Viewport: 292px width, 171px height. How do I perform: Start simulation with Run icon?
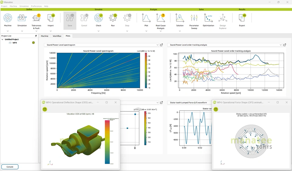pyautogui.click(x=113, y=18)
